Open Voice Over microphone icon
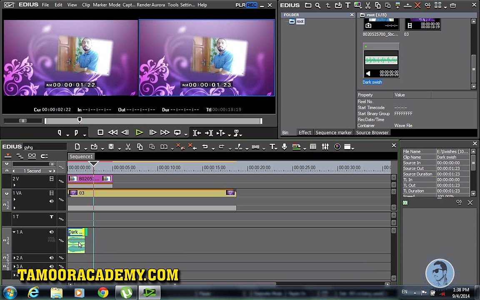480x300 pixels. tap(285, 147)
